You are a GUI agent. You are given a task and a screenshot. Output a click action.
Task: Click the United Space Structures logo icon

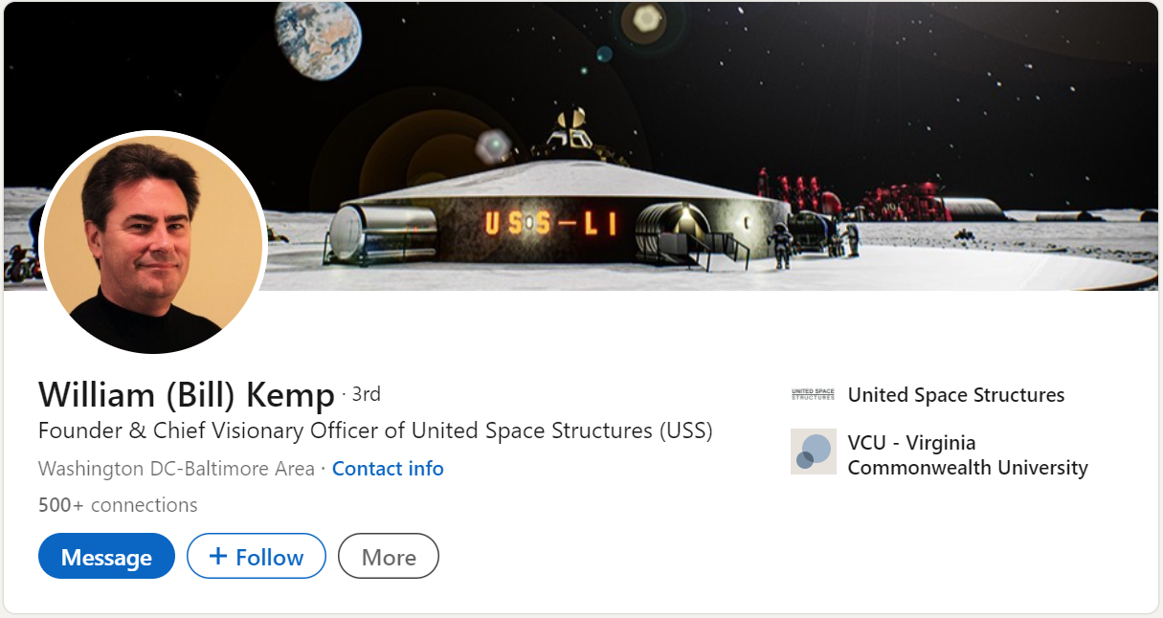(813, 395)
